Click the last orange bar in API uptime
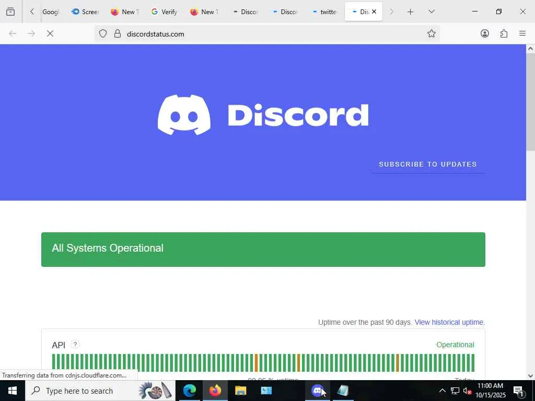The height and width of the screenshot is (401, 535). click(x=398, y=363)
